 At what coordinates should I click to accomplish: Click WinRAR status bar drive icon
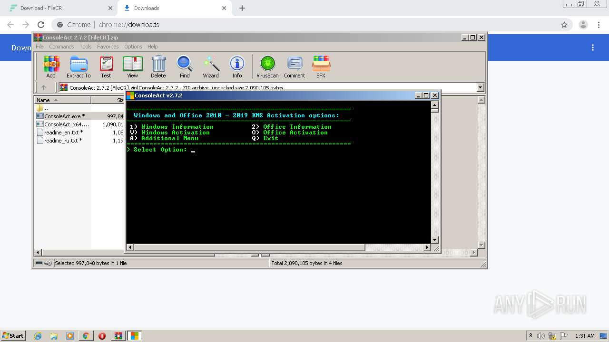(x=39, y=263)
